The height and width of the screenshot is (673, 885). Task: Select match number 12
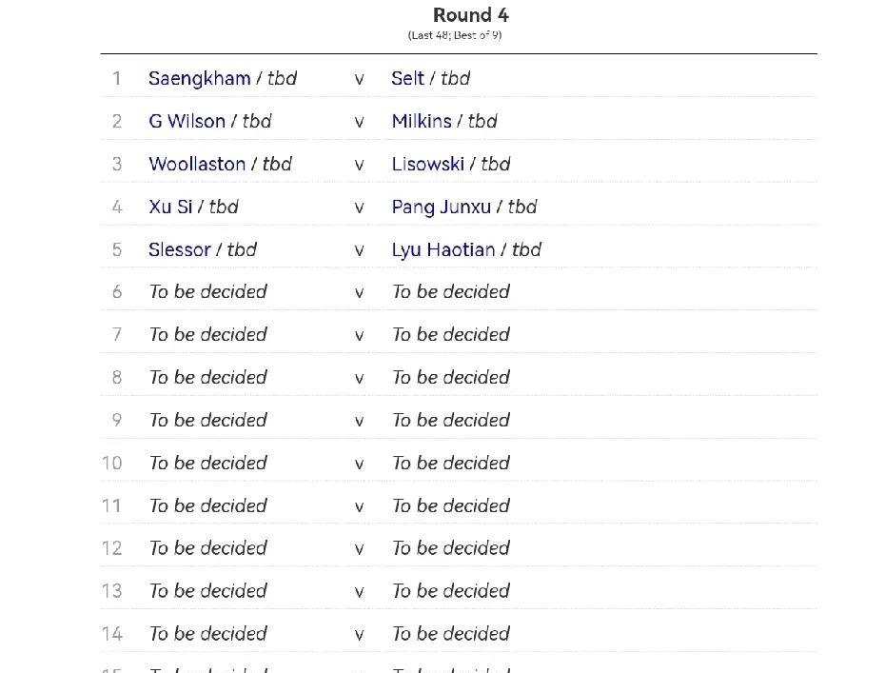tap(112, 548)
